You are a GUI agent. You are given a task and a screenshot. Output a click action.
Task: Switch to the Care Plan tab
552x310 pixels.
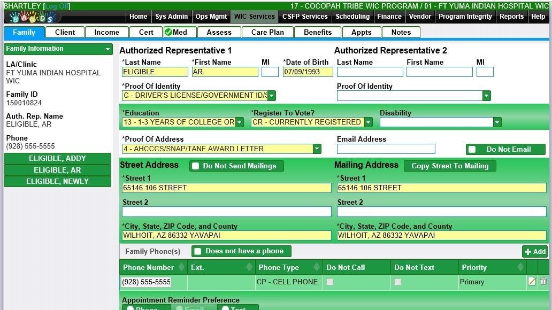[267, 32]
